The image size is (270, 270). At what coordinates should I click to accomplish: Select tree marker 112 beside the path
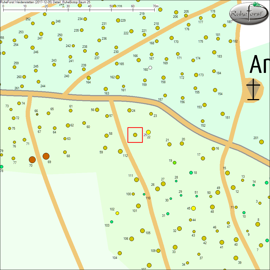pyautogui.click(x=120, y=151)
